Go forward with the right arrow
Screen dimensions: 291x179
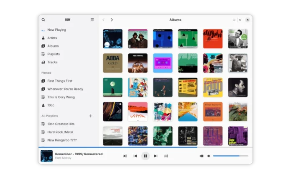pos(112,20)
